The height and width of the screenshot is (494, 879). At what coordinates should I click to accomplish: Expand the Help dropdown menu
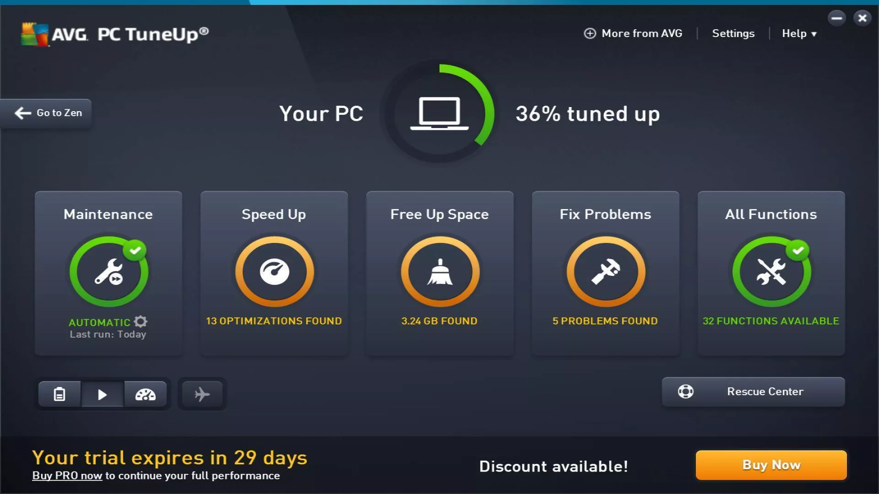click(799, 33)
